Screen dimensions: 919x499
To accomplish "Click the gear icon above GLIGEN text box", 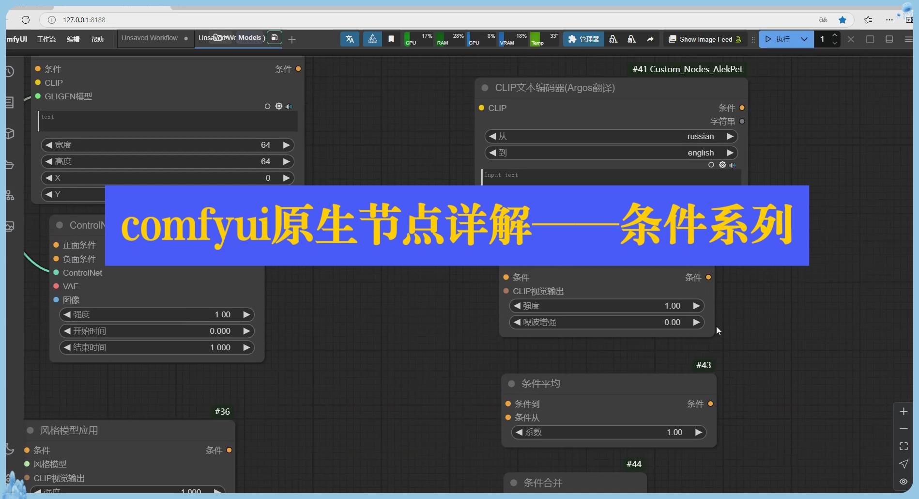I will click(279, 106).
